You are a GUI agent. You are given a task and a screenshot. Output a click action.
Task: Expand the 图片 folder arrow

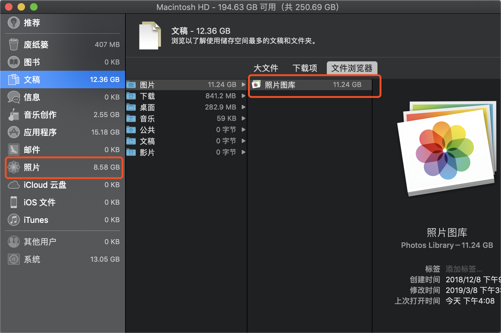[x=243, y=85]
